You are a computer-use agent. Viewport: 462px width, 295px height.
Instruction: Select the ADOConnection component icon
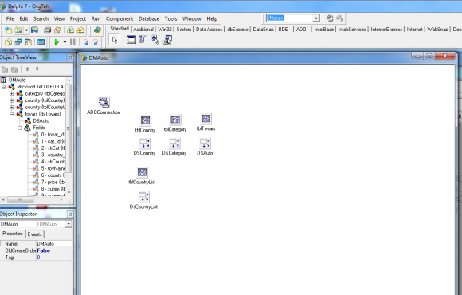tap(104, 103)
